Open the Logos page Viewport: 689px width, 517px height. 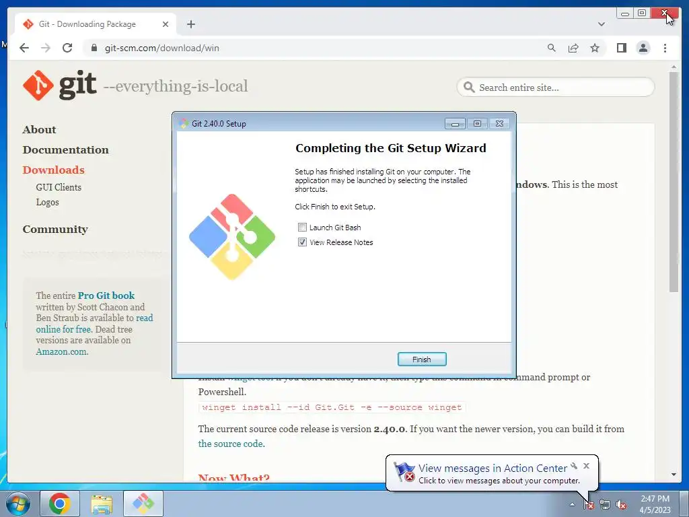(48, 202)
